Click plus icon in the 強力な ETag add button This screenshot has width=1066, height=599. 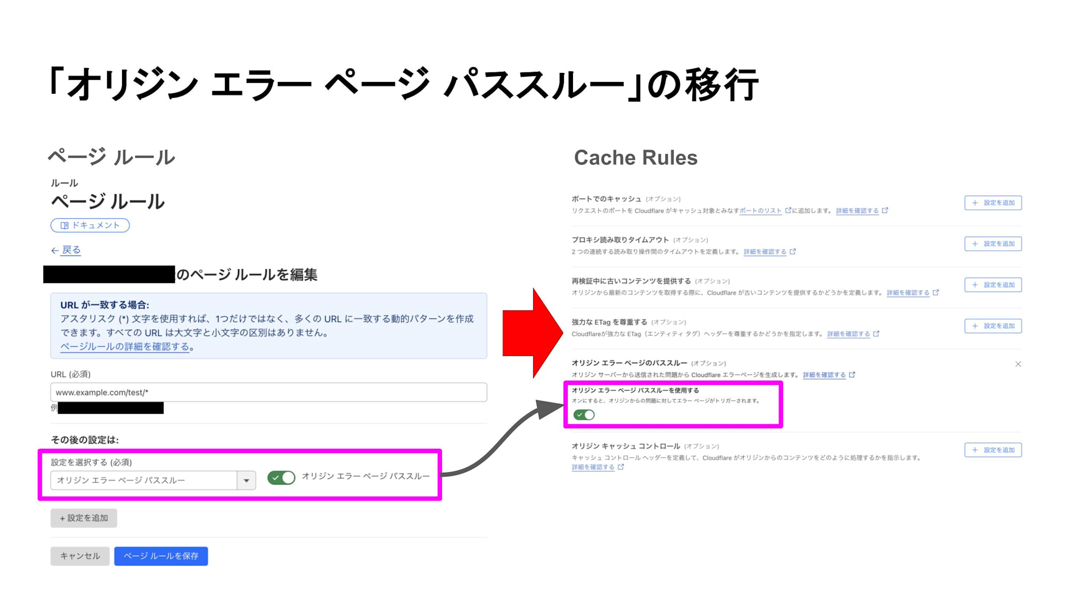pos(975,326)
